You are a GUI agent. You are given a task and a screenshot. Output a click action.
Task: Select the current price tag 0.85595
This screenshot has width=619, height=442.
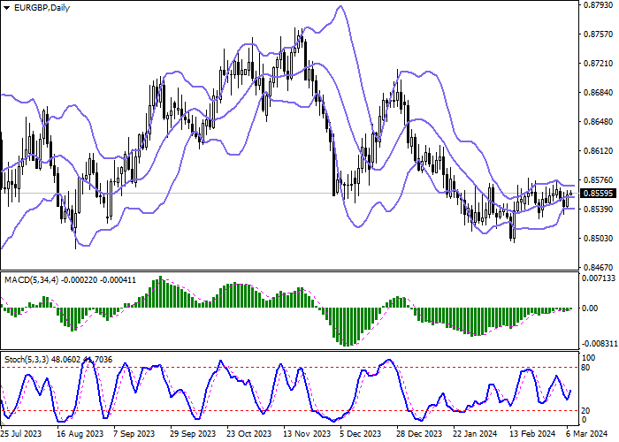598,194
